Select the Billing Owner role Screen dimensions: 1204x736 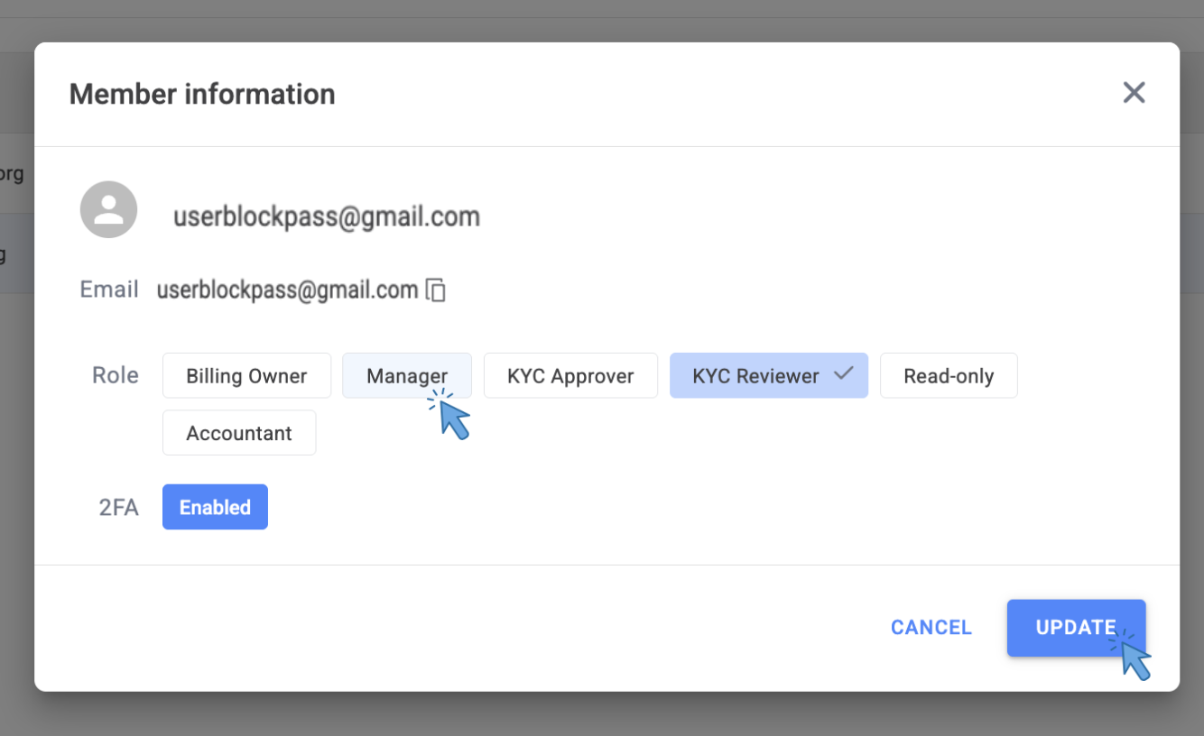pyautogui.click(x=246, y=376)
